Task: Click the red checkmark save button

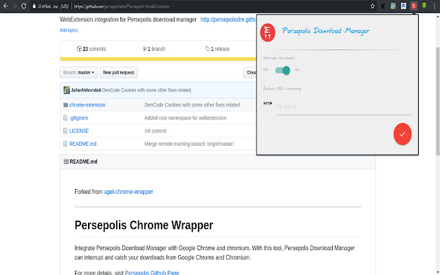Action: coord(402,133)
